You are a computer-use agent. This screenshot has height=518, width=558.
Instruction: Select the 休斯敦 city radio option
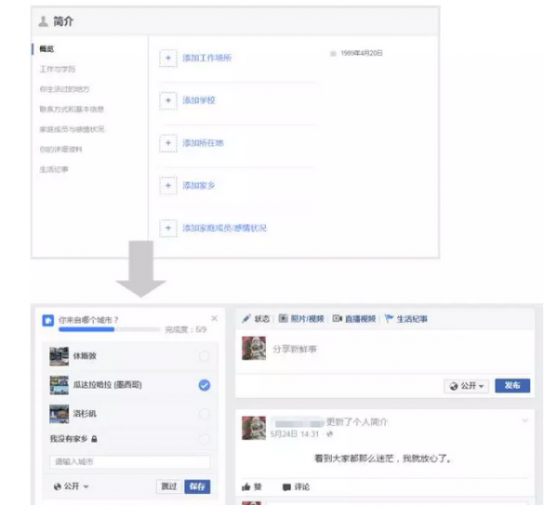[204, 357]
